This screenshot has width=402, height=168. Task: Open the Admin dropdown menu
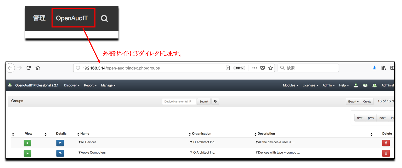[329, 85]
